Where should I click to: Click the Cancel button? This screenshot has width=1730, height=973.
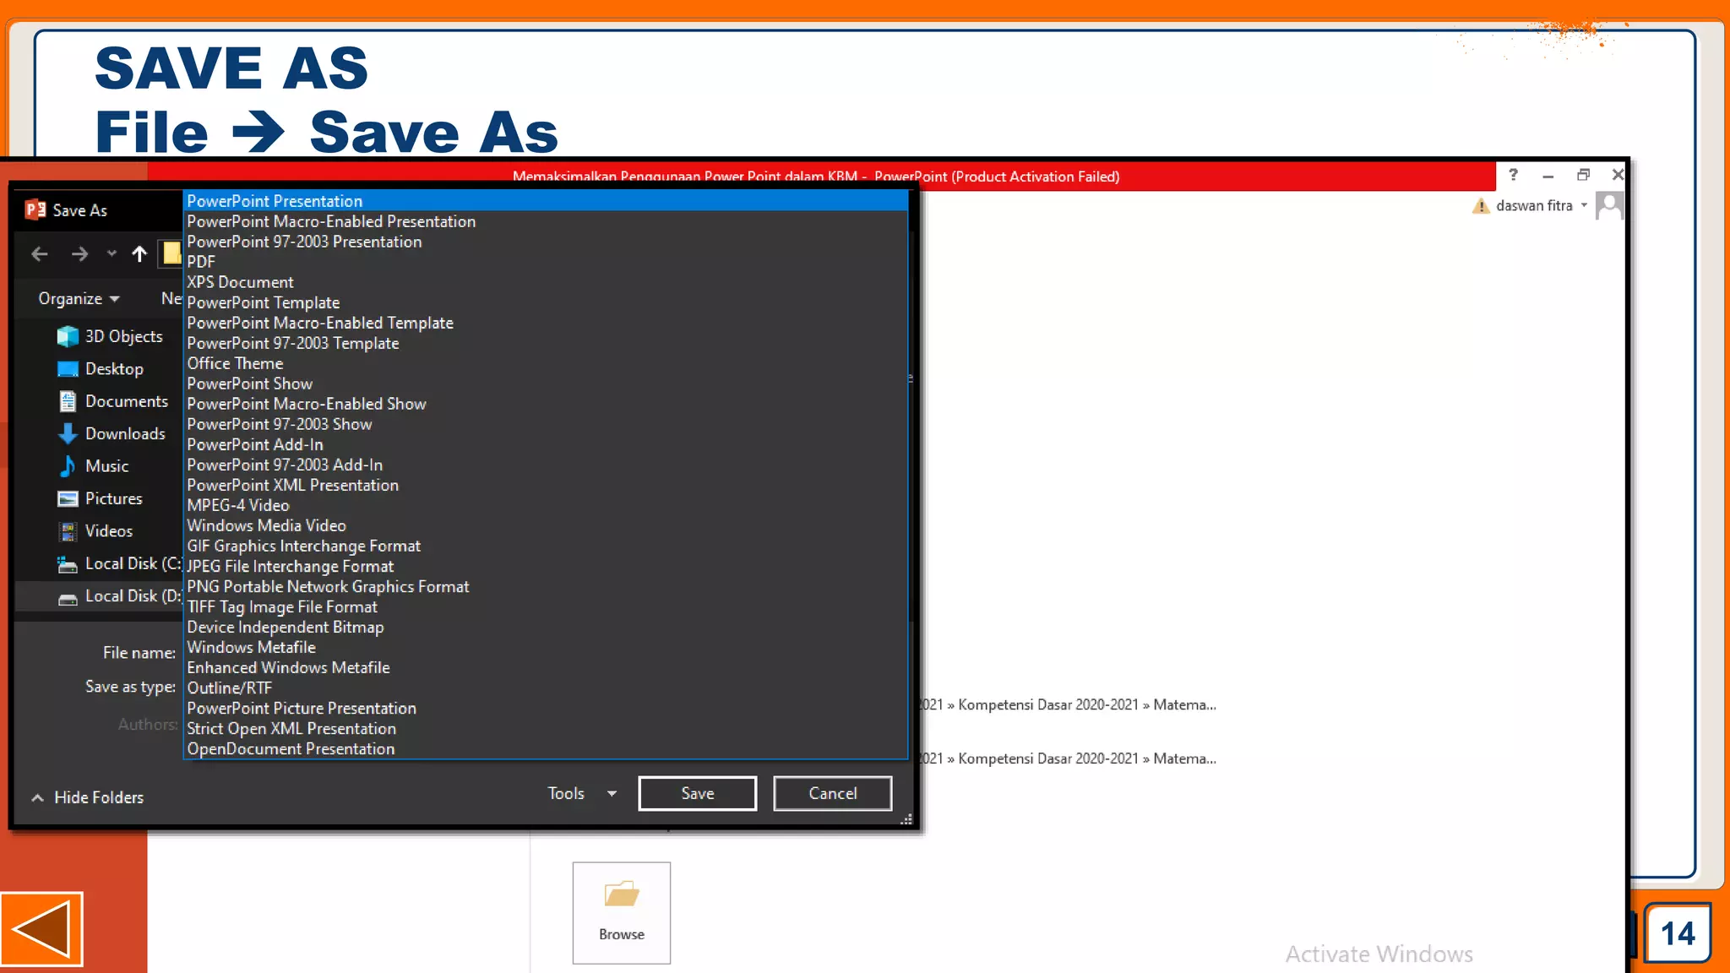coord(832,794)
